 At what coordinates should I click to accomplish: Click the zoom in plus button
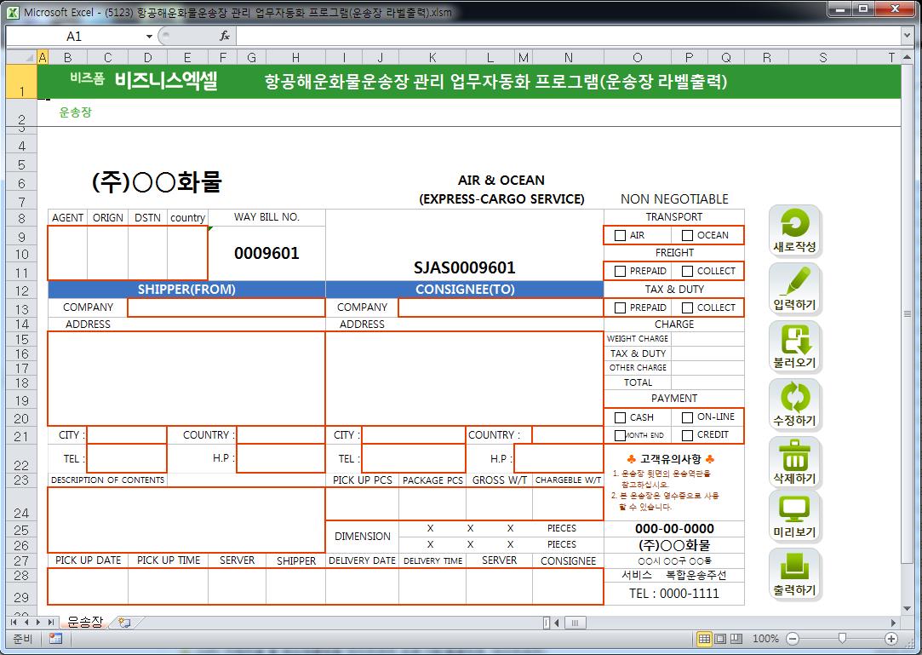pos(891,639)
